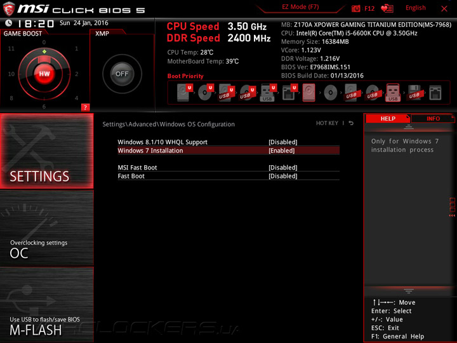457x343 pixels.
Task: Select the legacy USB CD/DVD boot icon
Action: [x=372, y=93]
